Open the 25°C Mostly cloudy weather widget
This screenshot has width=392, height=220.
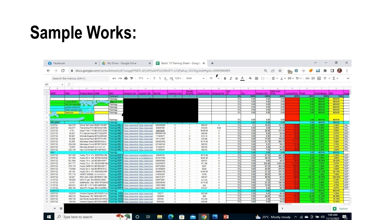pyautogui.click(x=273, y=217)
